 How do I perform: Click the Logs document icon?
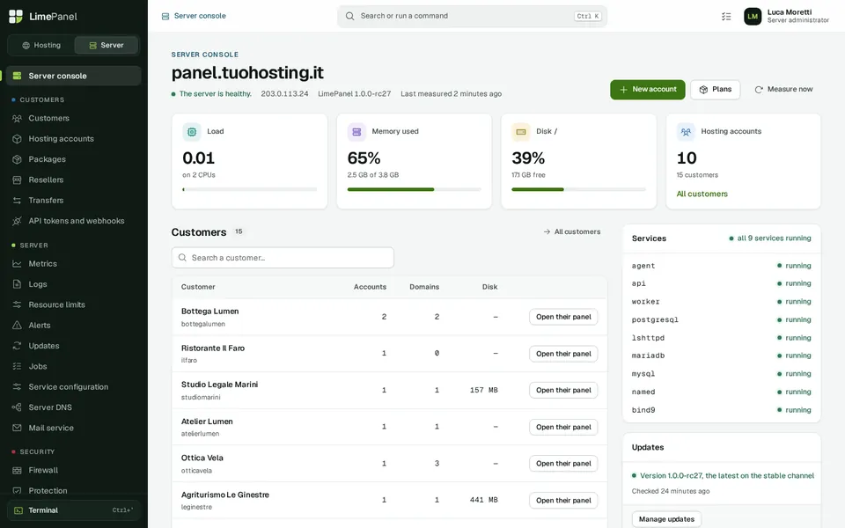[x=18, y=284]
